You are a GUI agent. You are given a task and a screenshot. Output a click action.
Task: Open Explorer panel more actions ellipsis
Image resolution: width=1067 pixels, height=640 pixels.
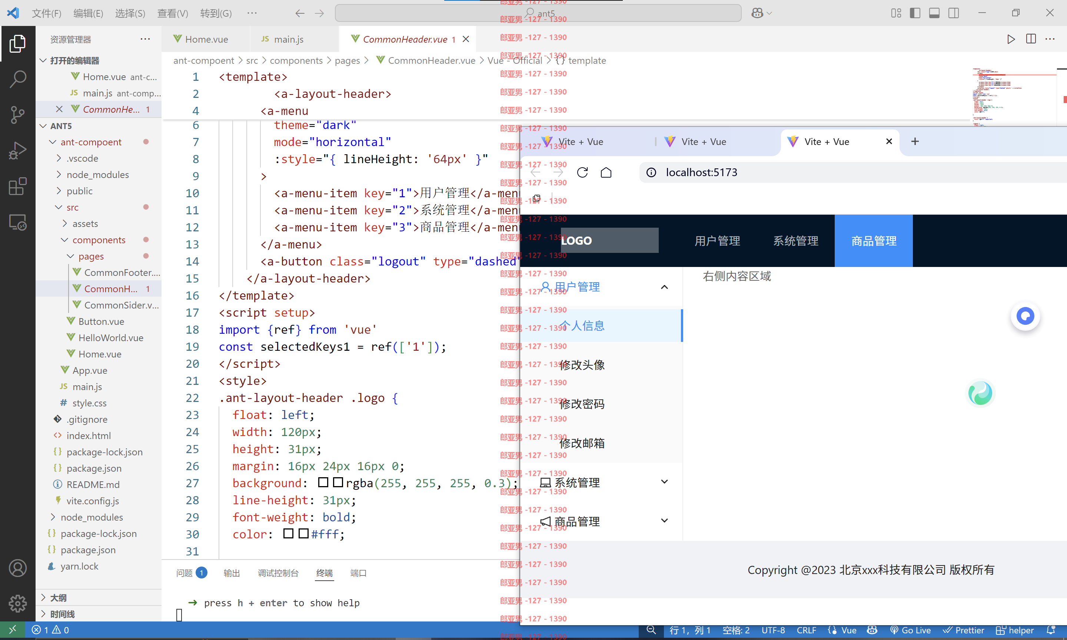tap(145, 39)
